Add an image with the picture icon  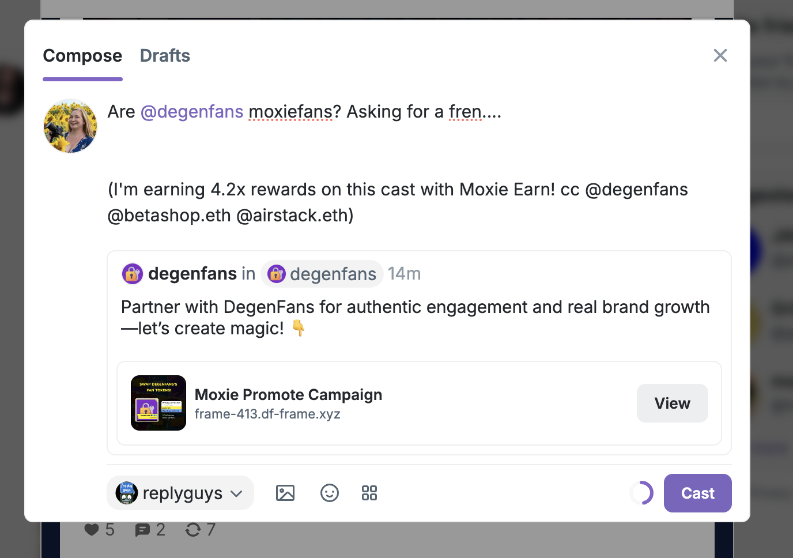[x=285, y=493]
